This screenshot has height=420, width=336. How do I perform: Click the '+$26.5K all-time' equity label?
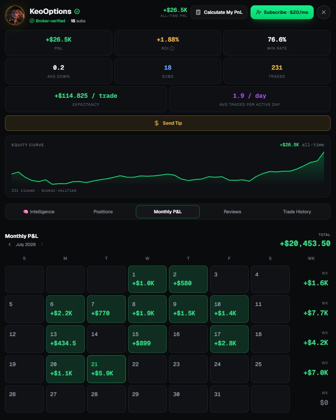pyautogui.click(x=302, y=145)
